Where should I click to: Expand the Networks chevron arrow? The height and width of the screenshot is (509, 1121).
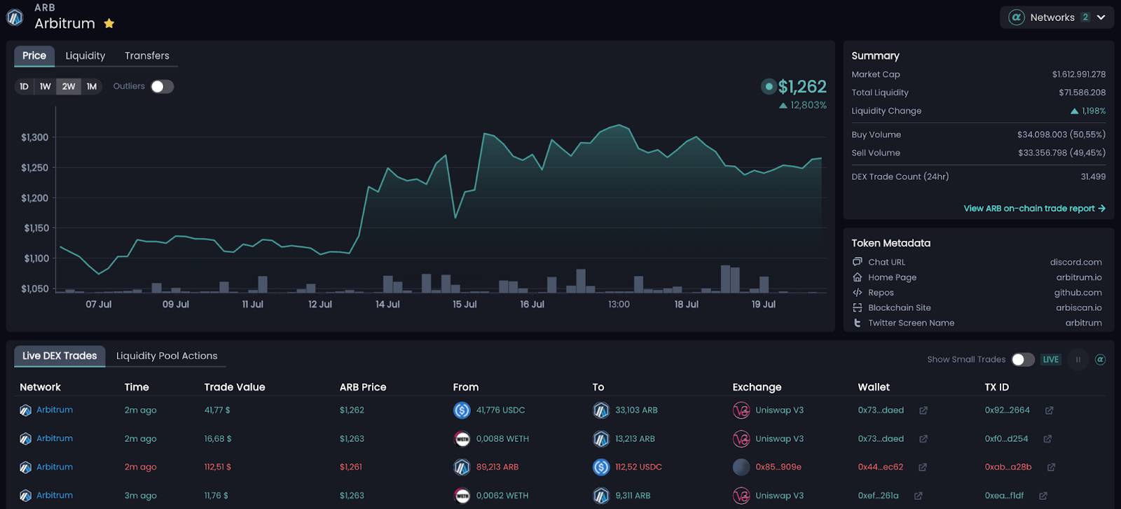click(1101, 18)
